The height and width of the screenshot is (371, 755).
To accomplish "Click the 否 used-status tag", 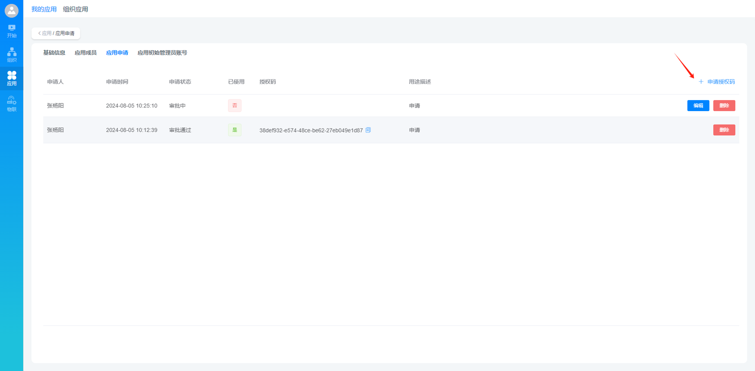I will [x=235, y=106].
